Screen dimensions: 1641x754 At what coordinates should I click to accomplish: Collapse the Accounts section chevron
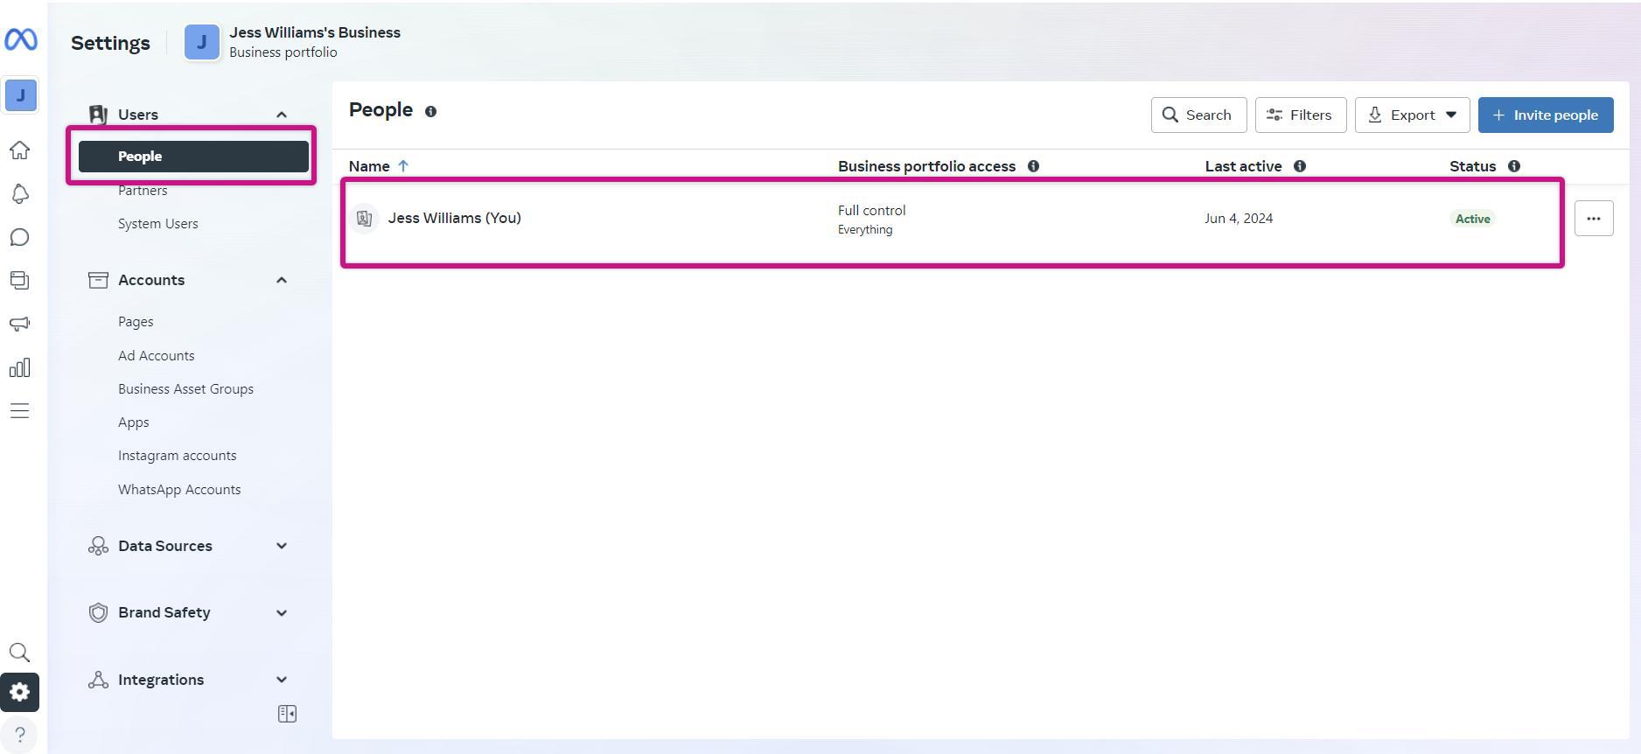point(282,280)
